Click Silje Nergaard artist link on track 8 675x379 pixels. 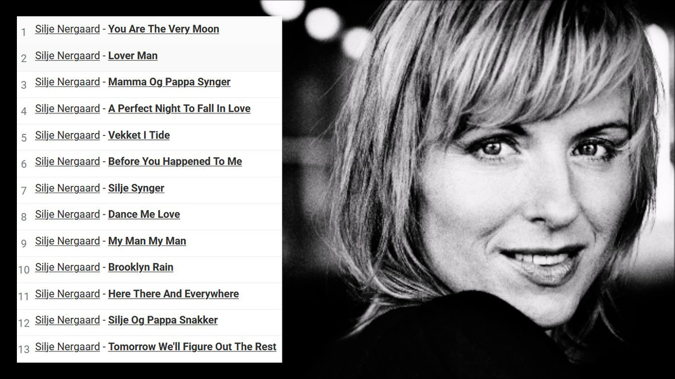[x=67, y=214]
